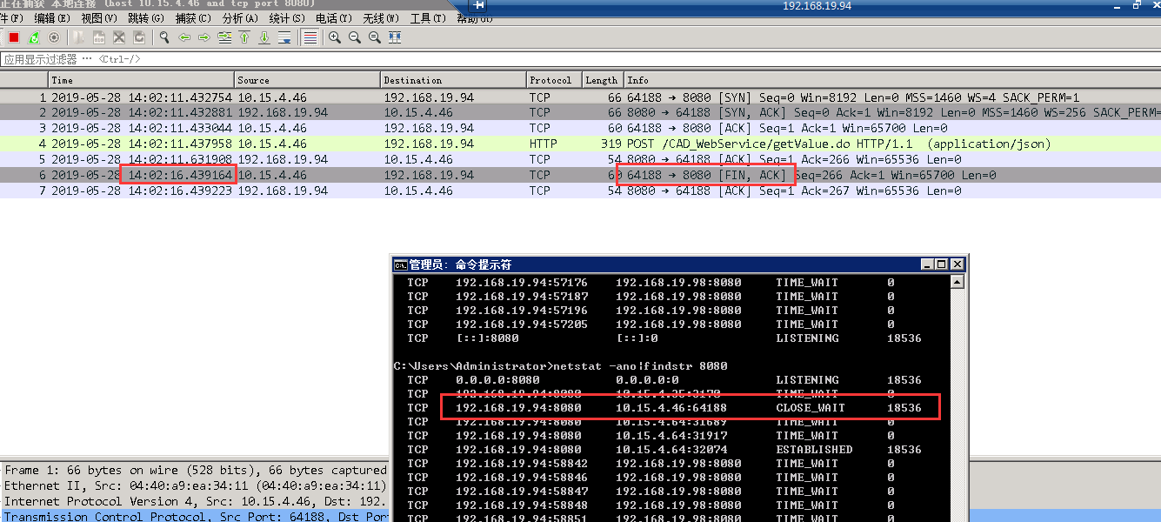This screenshot has height=522, width=1161.
Task: Sort packets by Info column header
Action: point(892,80)
